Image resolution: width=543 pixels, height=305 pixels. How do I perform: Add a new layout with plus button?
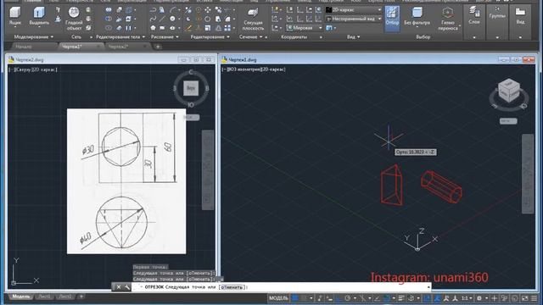click(x=81, y=297)
